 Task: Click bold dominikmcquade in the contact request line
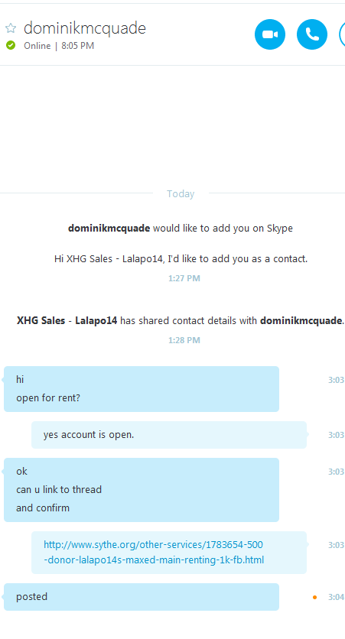109,229
